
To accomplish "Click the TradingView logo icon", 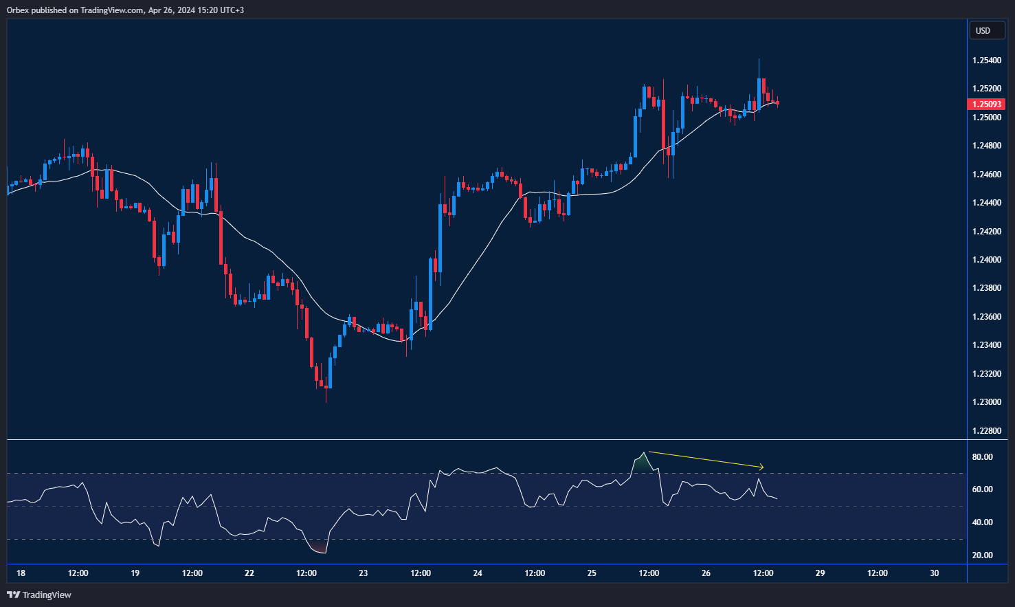I will click(x=14, y=595).
